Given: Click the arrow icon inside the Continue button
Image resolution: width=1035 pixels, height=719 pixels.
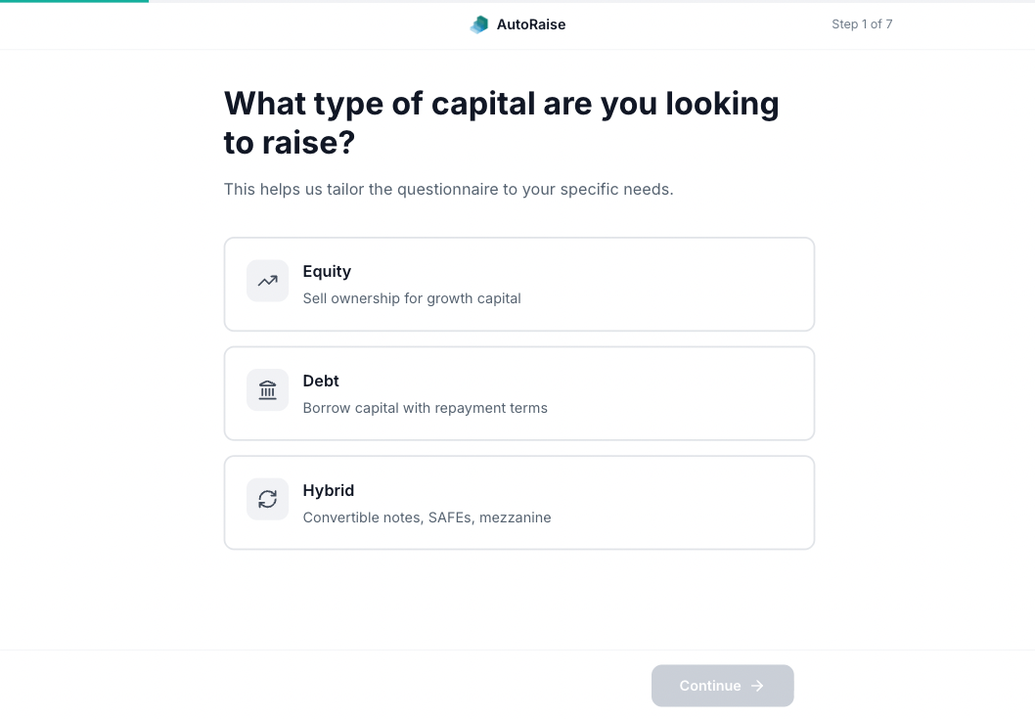Looking at the screenshot, I should [757, 686].
